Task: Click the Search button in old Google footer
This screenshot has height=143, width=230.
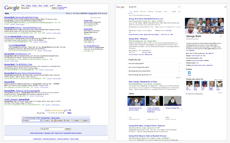Action: [x=68, y=129]
